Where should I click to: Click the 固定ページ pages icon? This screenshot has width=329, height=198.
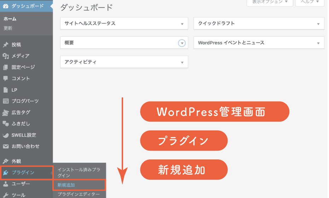click(x=6, y=67)
